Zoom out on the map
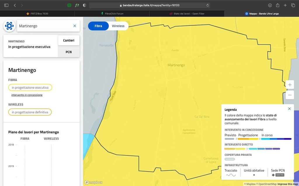This screenshot has height=186, width=299. (290, 95)
